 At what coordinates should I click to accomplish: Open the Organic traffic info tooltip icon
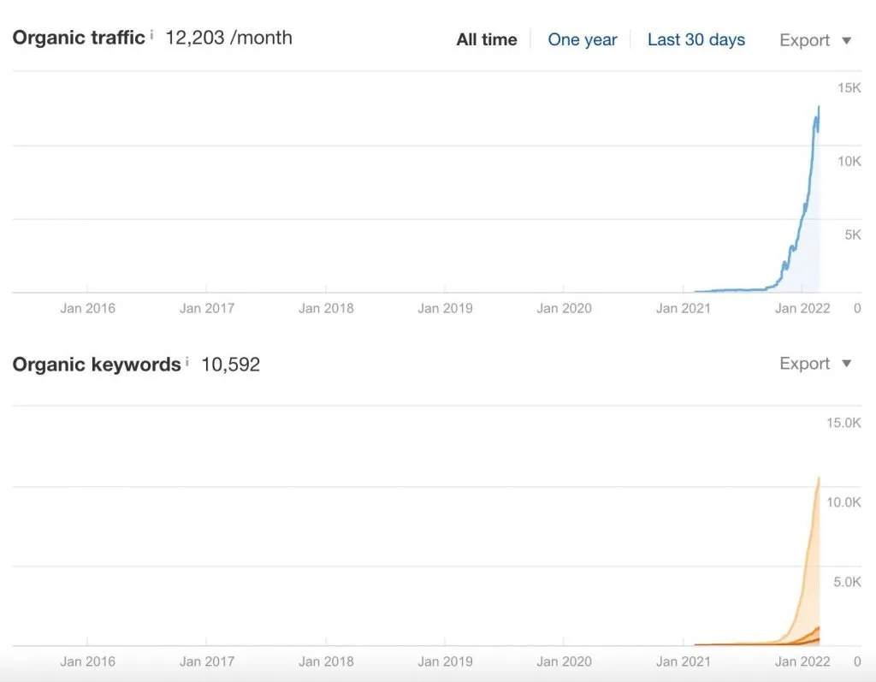(151, 34)
